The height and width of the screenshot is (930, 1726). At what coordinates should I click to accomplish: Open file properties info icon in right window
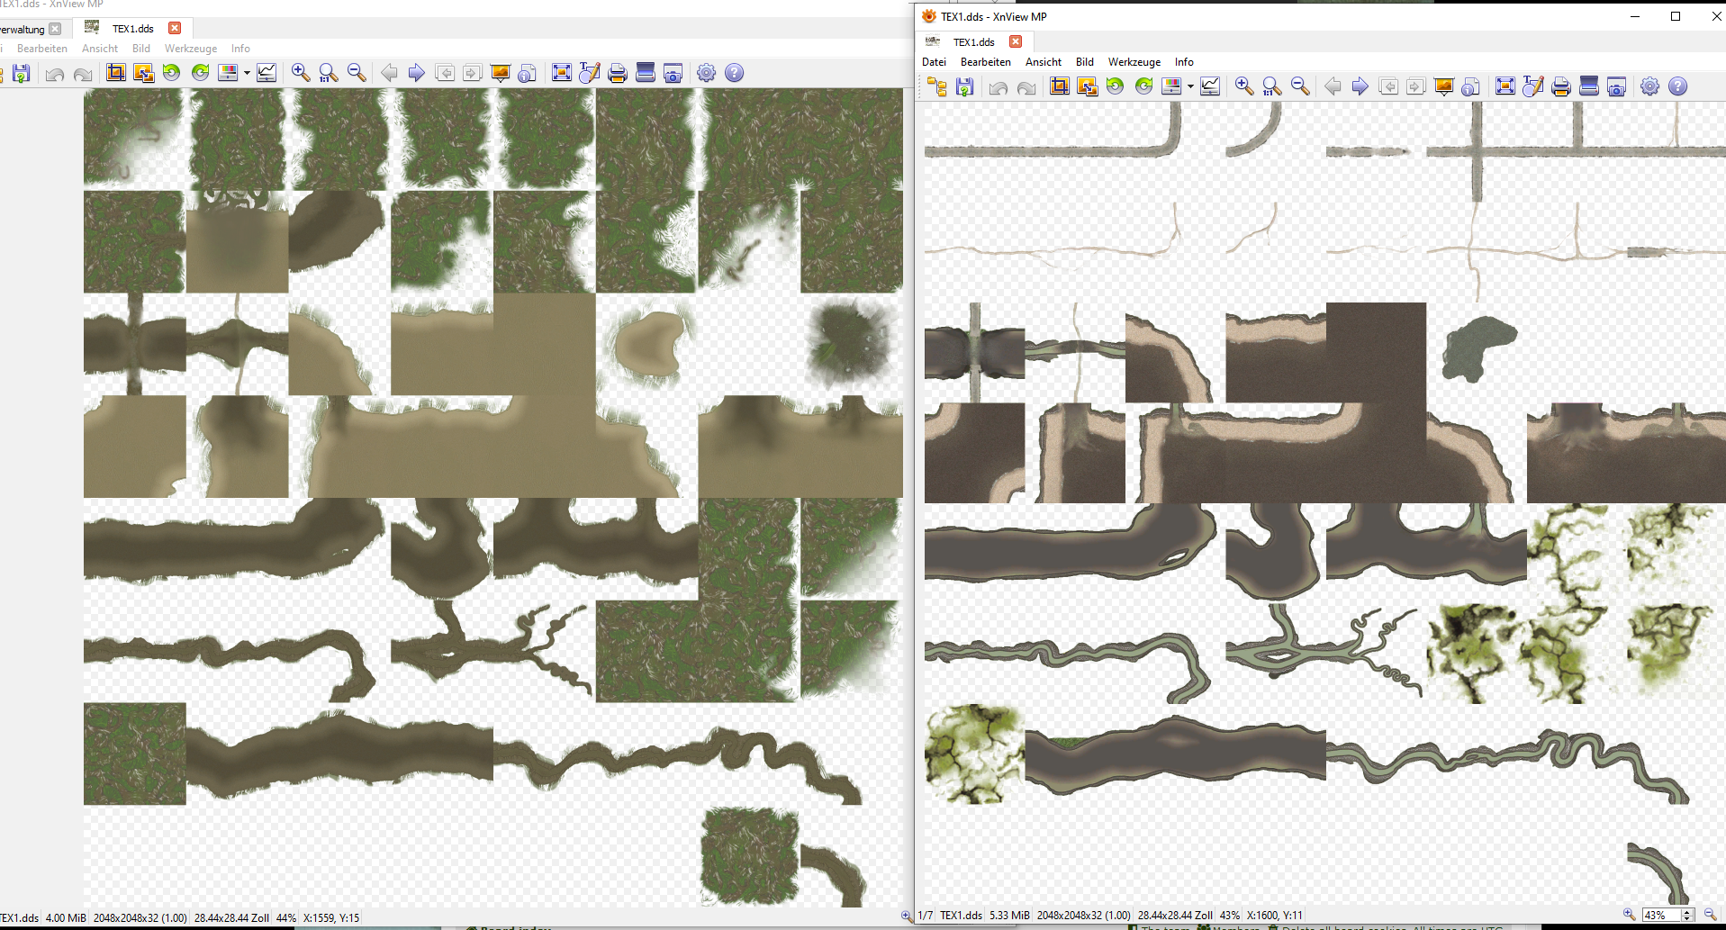1471,86
